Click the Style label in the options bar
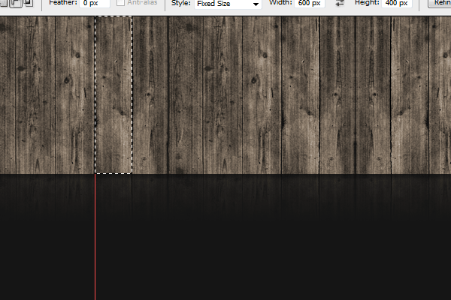The height and width of the screenshot is (300, 451). click(180, 4)
